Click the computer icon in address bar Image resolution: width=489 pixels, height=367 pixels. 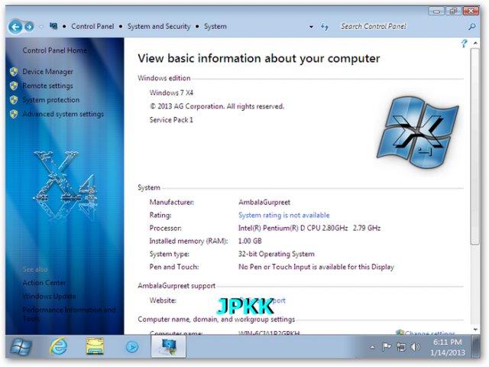[53, 26]
